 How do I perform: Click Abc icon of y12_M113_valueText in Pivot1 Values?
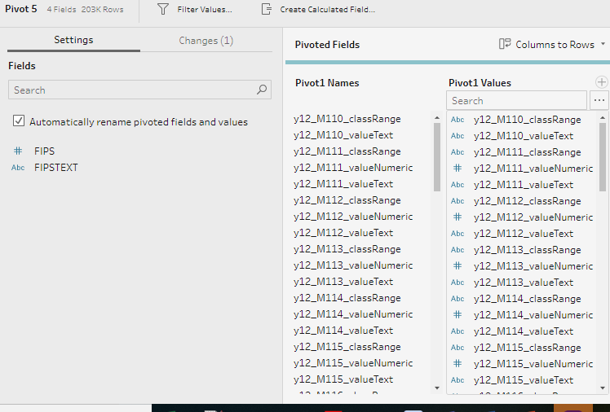pos(457,283)
